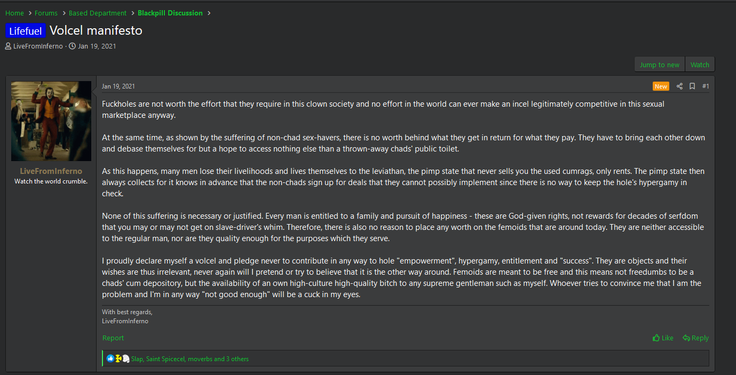The height and width of the screenshot is (375, 736).
Task: Click the orange New badge
Action: click(661, 86)
